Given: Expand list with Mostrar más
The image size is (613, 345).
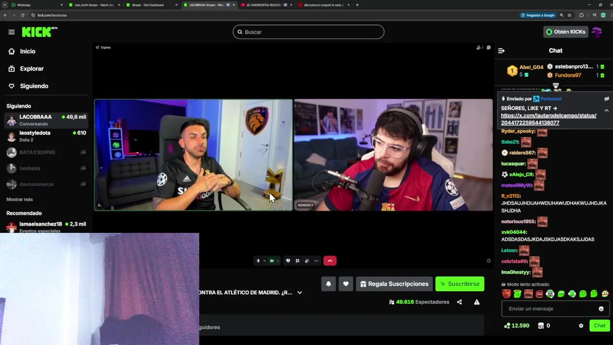Looking at the screenshot, I should pos(20,199).
